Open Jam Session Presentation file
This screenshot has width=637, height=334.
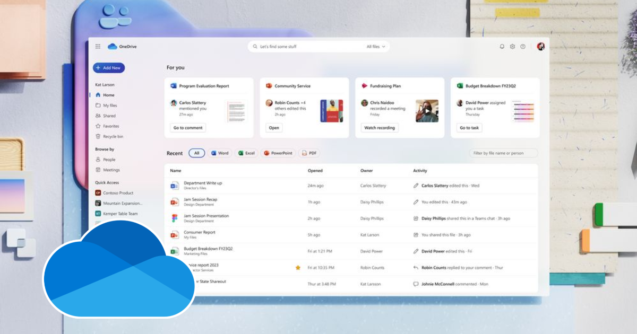[x=206, y=216]
